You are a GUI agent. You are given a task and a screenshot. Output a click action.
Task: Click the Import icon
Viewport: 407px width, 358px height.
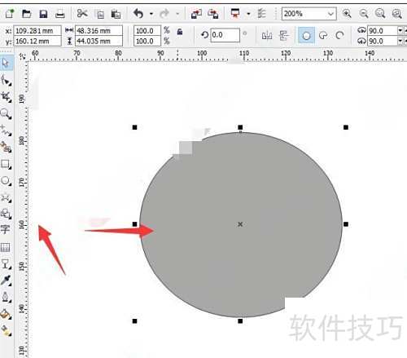tap(196, 14)
